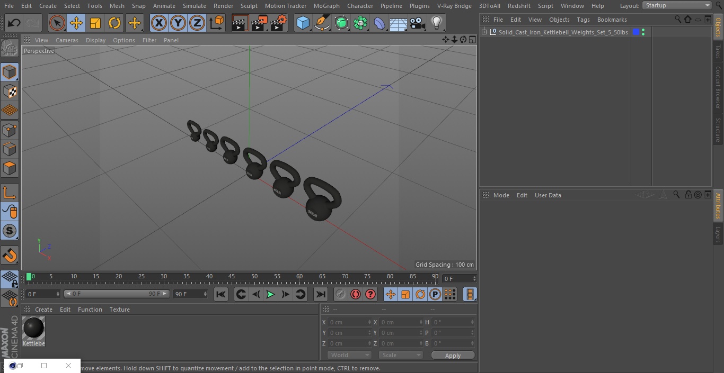Open material manager Create menu
The height and width of the screenshot is (373, 724).
coord(43,310)
